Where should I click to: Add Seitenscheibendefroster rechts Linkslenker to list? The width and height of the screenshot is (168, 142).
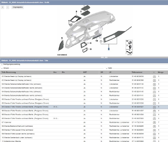click(154, 88)
